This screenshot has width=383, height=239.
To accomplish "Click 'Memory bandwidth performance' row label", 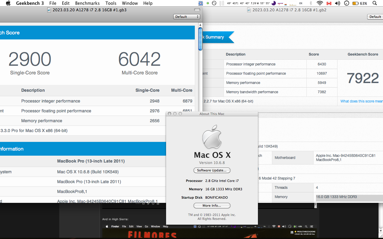I will (252, 92).
